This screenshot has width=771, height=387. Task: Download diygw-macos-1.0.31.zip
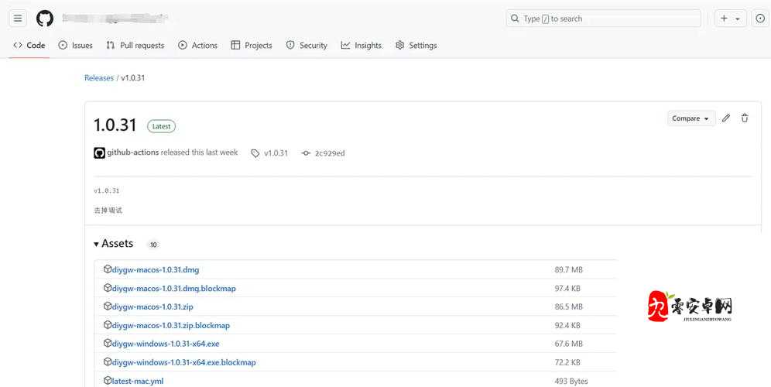point(152,307)
